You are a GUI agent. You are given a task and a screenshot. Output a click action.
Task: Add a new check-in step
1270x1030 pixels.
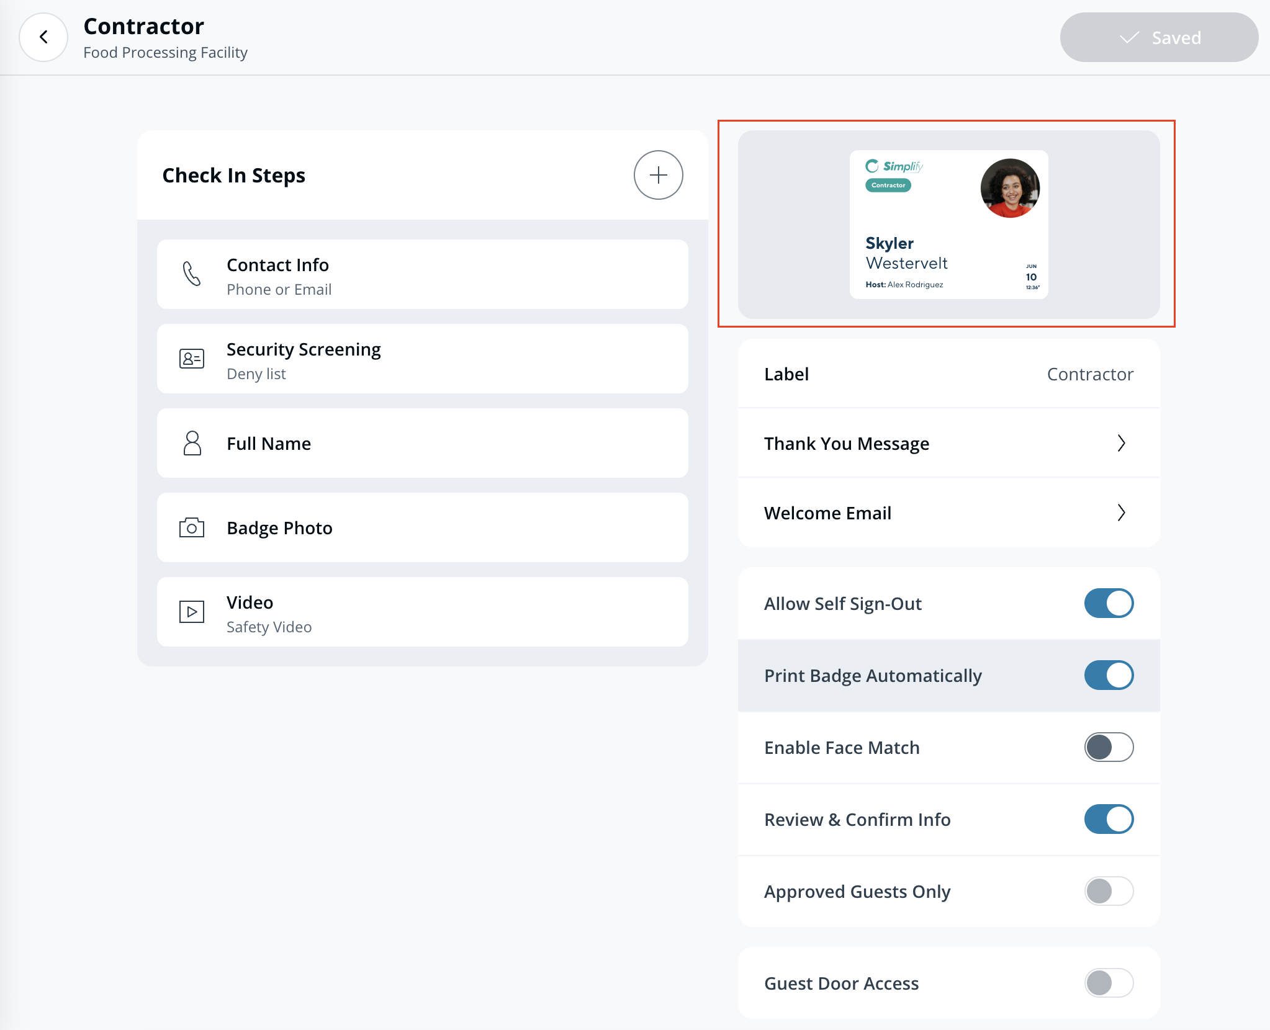658,175
